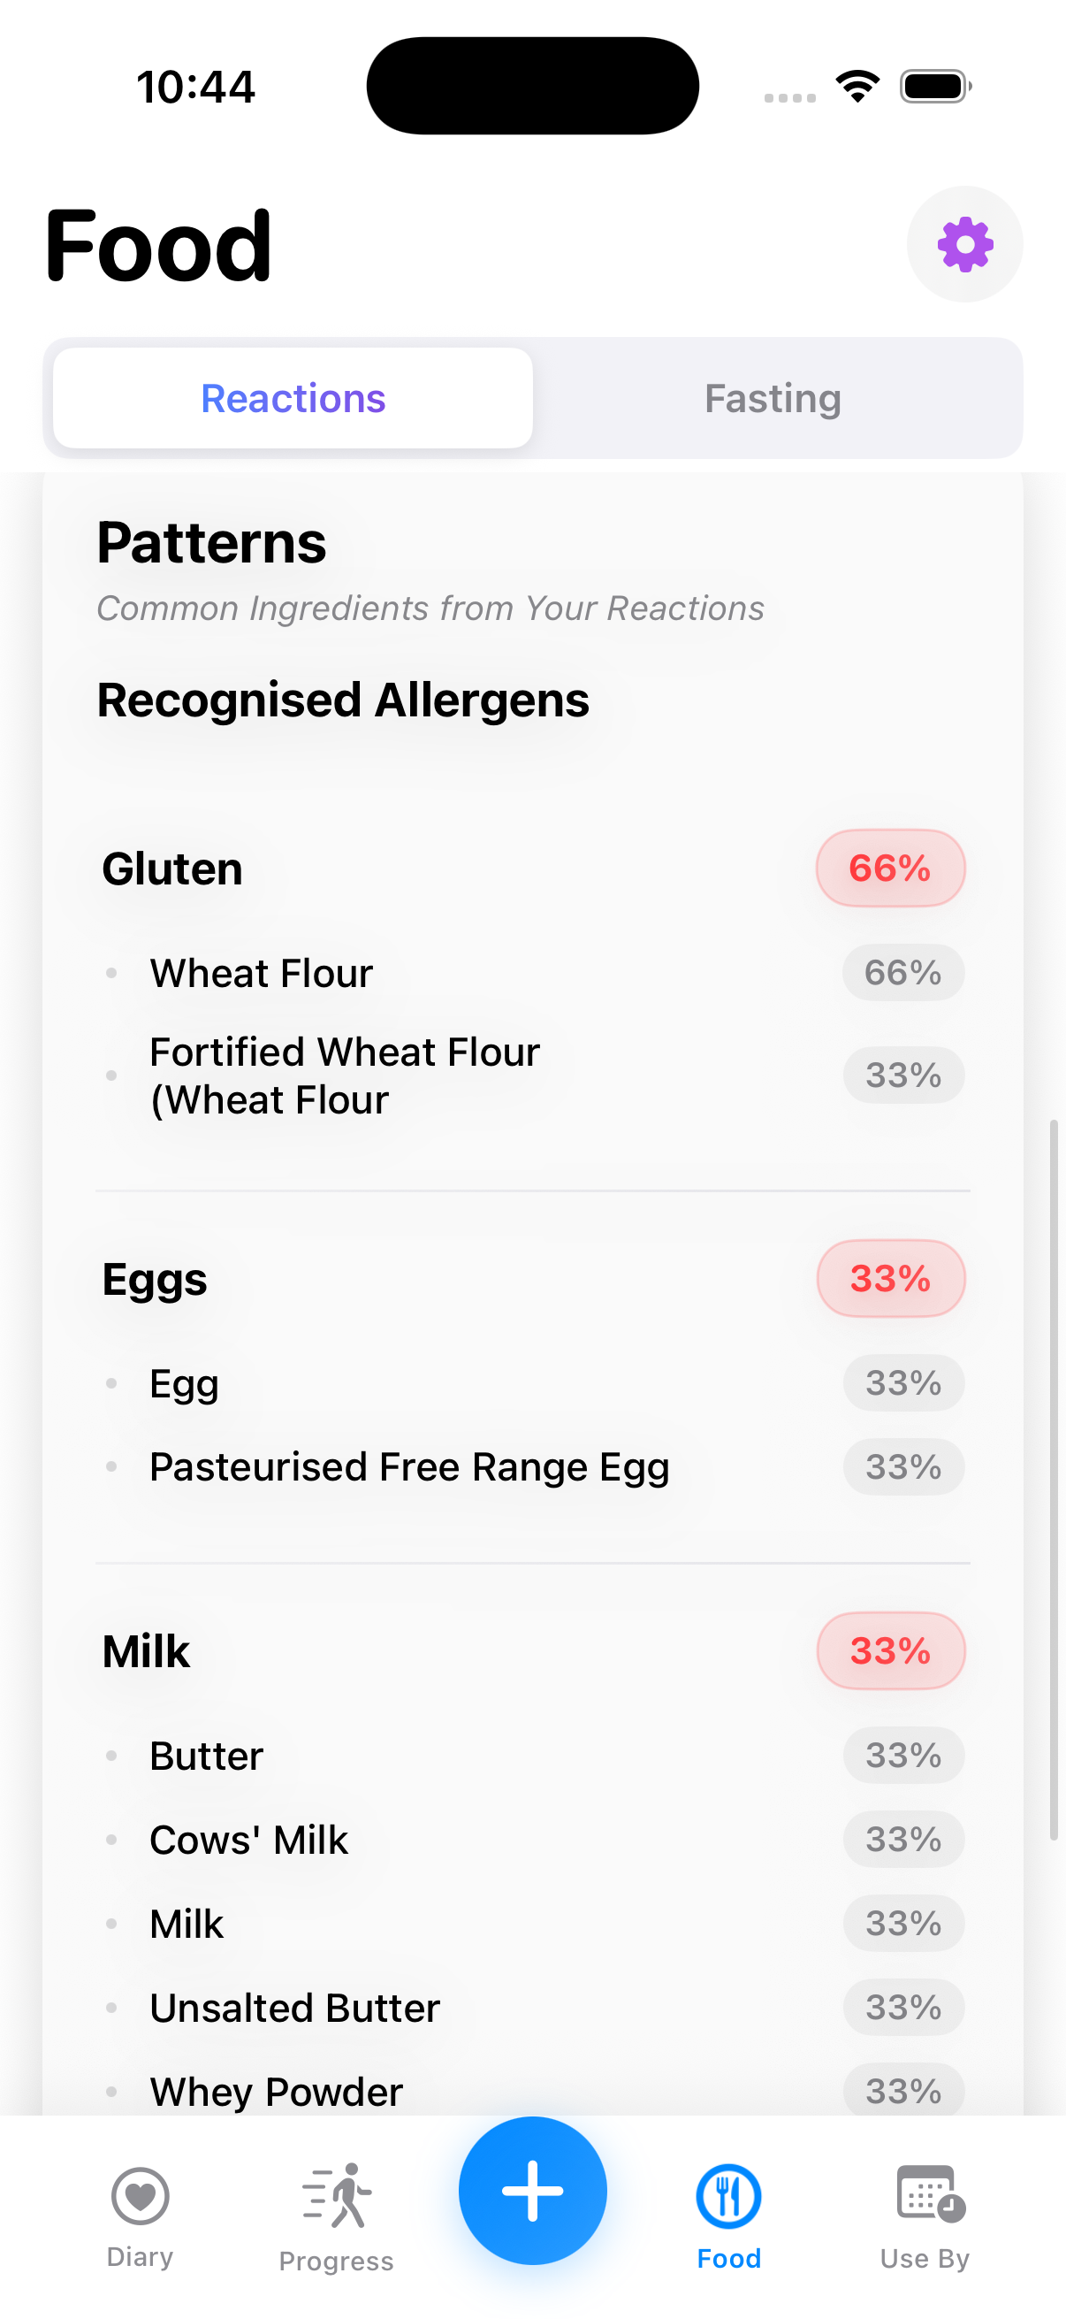Screen dimensions: 1066x2319
Task: Expand the Gluten allergen heading
Action: tap(172, 869)
